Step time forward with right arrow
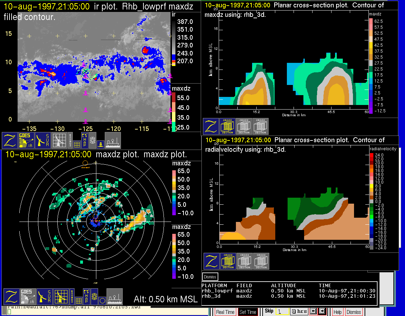This screenshot has height=316, width=405. 322,311
